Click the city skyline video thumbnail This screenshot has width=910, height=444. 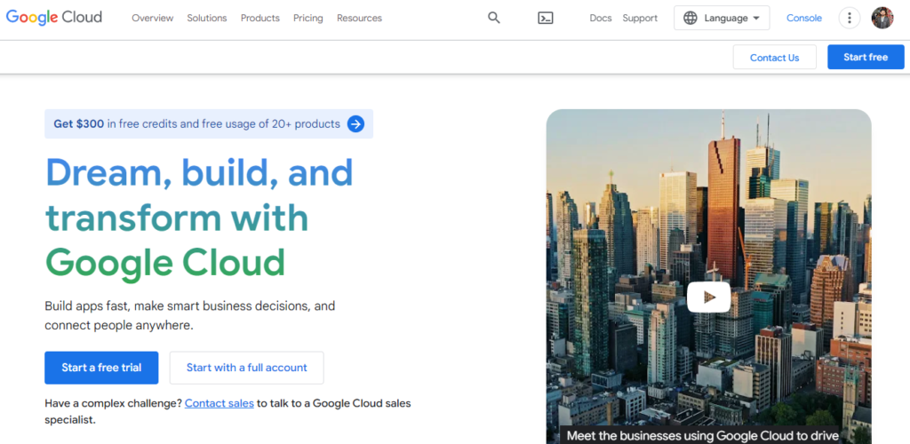click(708, 276)
